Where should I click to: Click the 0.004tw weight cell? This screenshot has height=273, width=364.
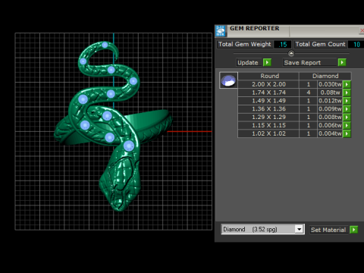pyautogui.click(x=330, y=133)
